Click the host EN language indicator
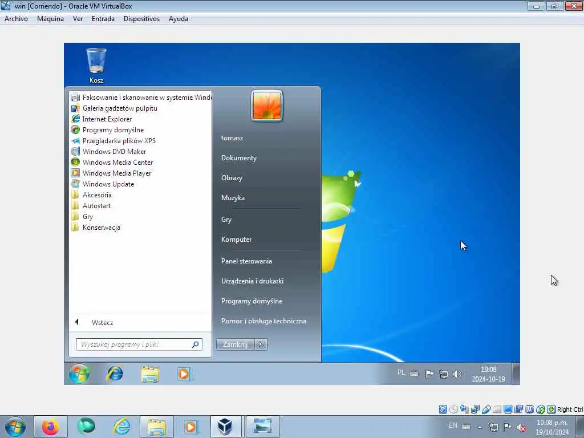Image resolution: width=584 pixels, height=438 pixels. (453, 425)
